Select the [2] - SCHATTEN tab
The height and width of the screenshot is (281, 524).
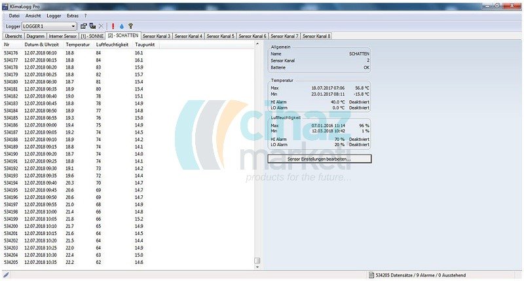(x=123, y=35)
